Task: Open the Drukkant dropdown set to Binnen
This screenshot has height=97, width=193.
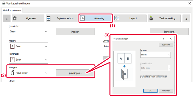Action: (x=155, y=55)
